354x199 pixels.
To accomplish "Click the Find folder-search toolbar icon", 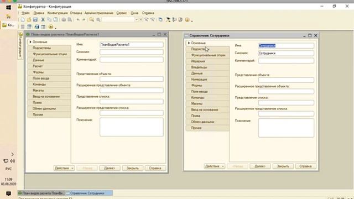I will (x=91, y=20).
